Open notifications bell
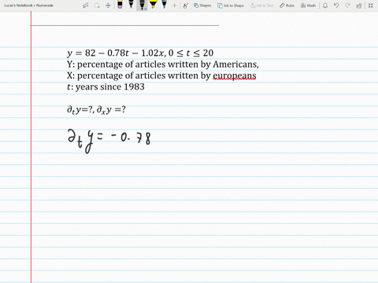Viewport: 378px width, 283px height. coord(325,6)
